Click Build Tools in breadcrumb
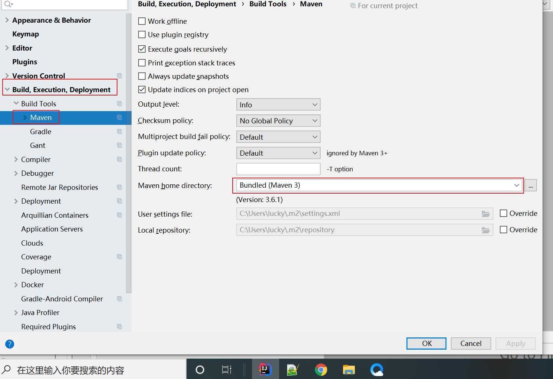This screenshot has height=379, width=553. click(x=268, y=4)
